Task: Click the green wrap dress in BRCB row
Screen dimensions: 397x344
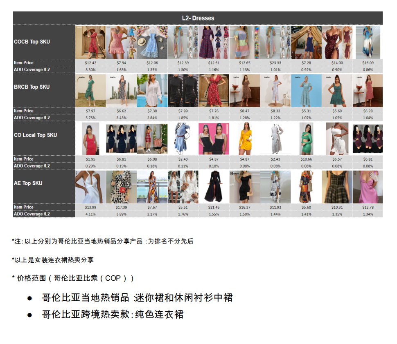Action: pyautogui.click(x=90, y=91)
